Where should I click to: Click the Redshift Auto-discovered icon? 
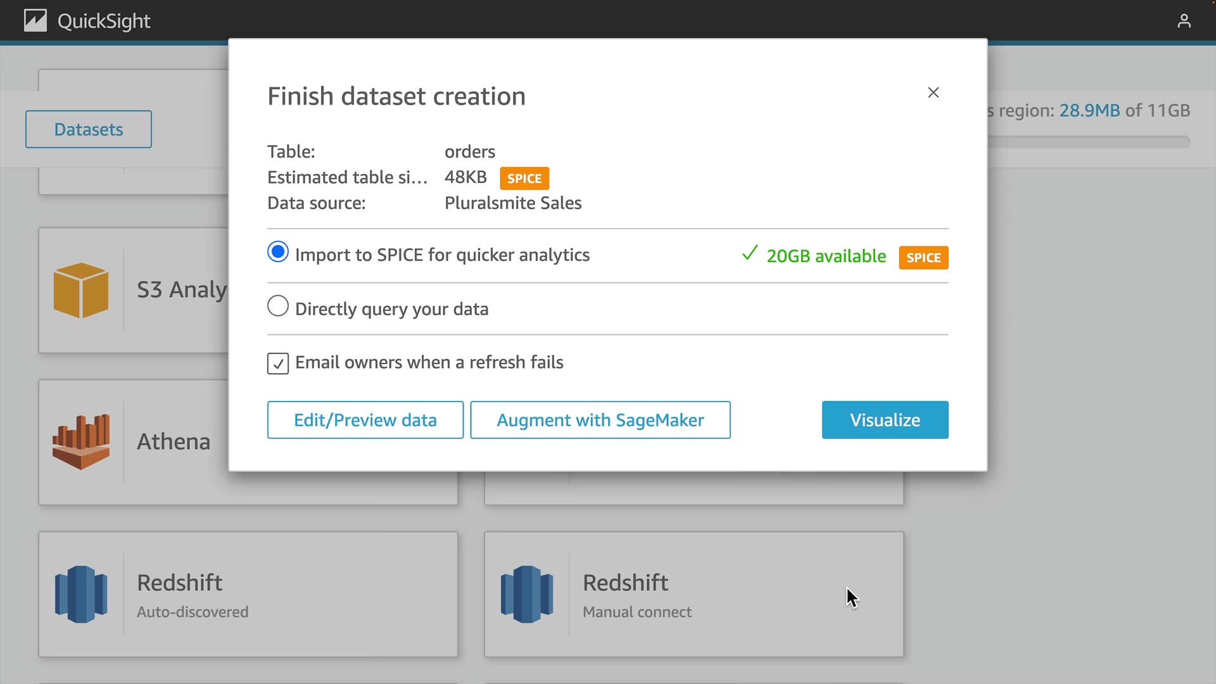click(81, 594)
